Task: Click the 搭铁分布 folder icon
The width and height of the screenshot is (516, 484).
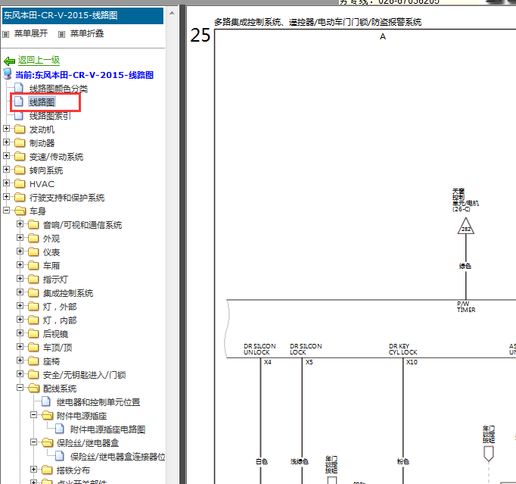Action: (47, 470)
